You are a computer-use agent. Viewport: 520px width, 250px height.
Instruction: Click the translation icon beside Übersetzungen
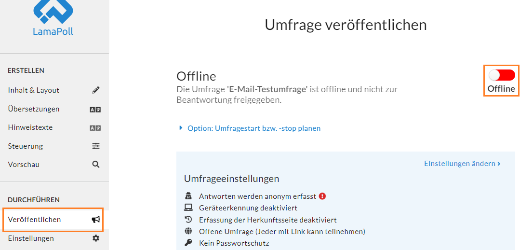point(95,109)
